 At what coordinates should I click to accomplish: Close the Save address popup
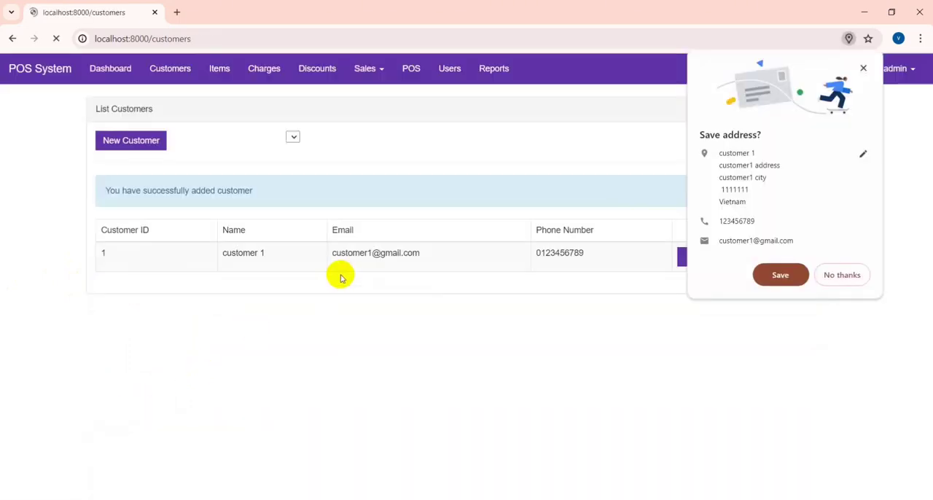863,68
